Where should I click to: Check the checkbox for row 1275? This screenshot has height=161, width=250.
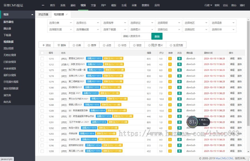point(42,70)
